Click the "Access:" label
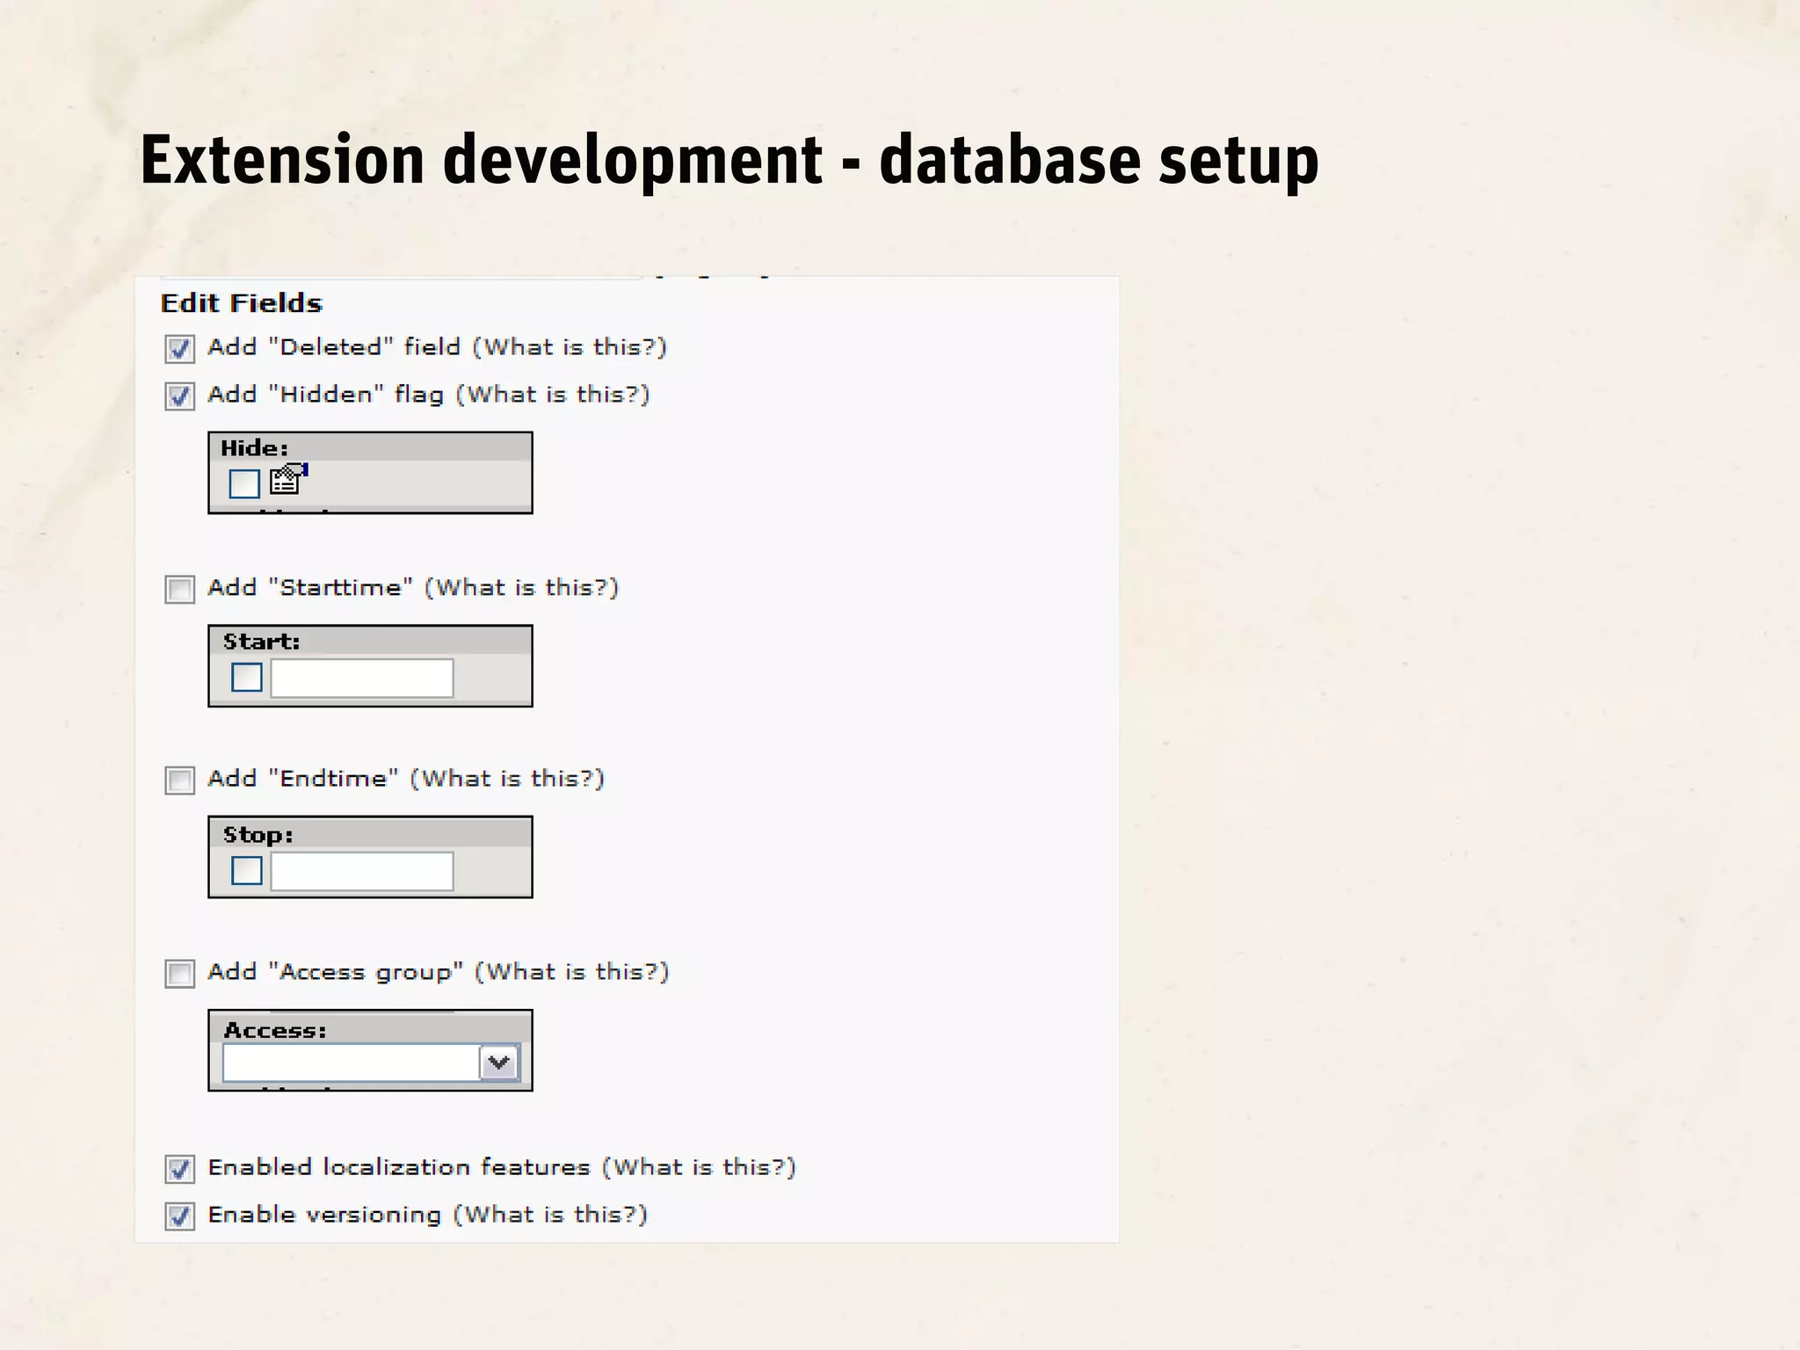Viewport: 1800px width, 1350px height. pyautogui.click(x=275, y=1030)
